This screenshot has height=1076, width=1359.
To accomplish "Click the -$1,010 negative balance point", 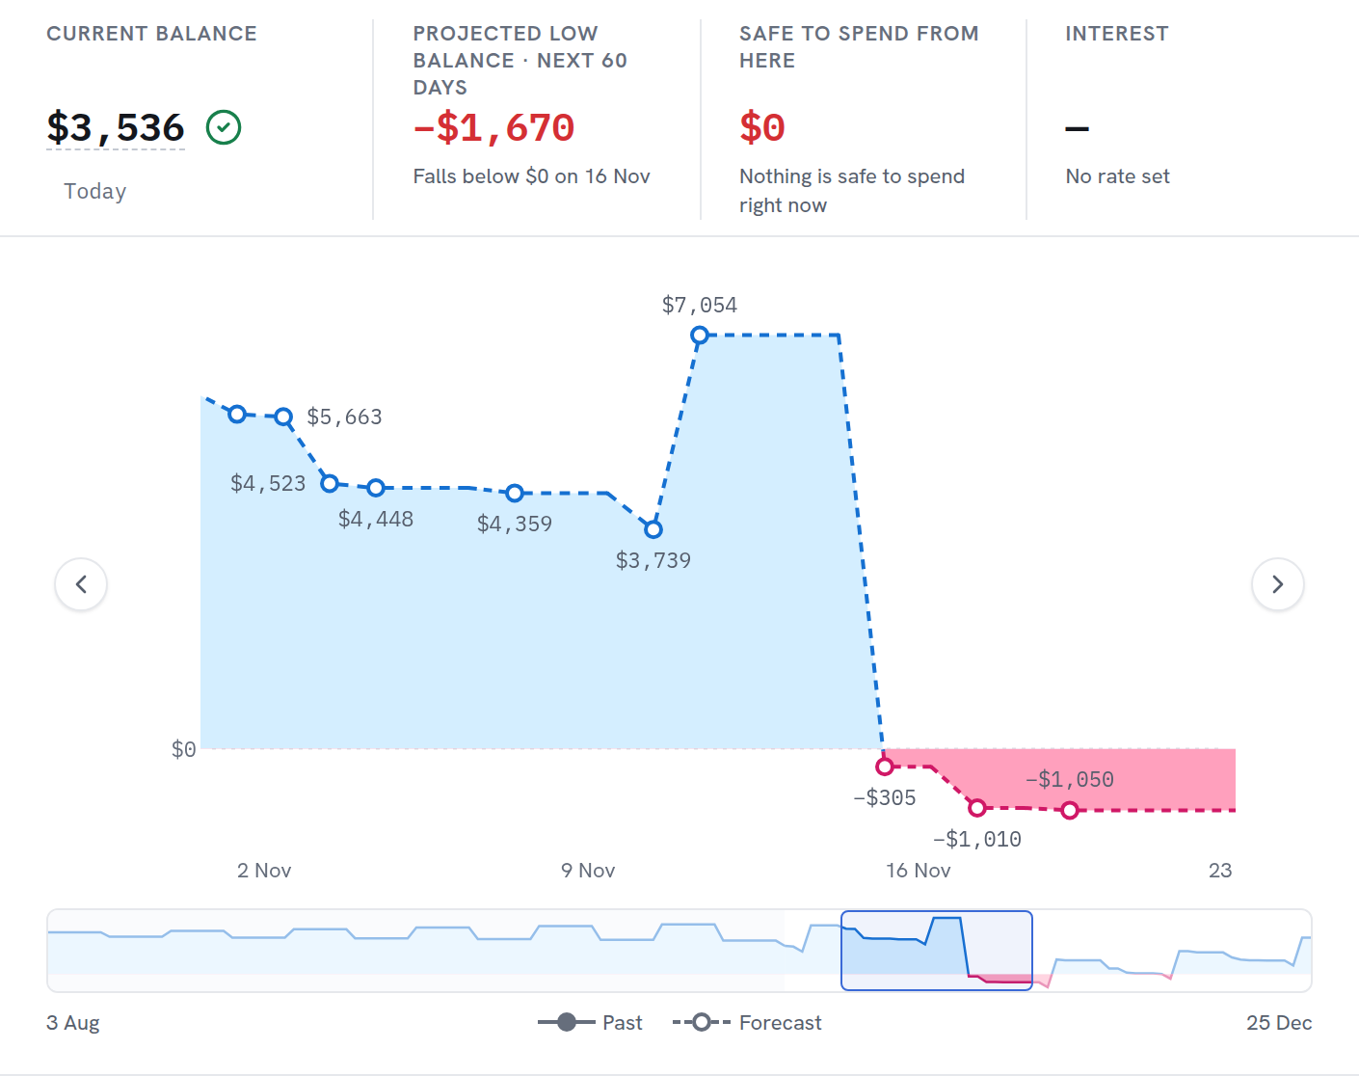I will tap(977, 807).
